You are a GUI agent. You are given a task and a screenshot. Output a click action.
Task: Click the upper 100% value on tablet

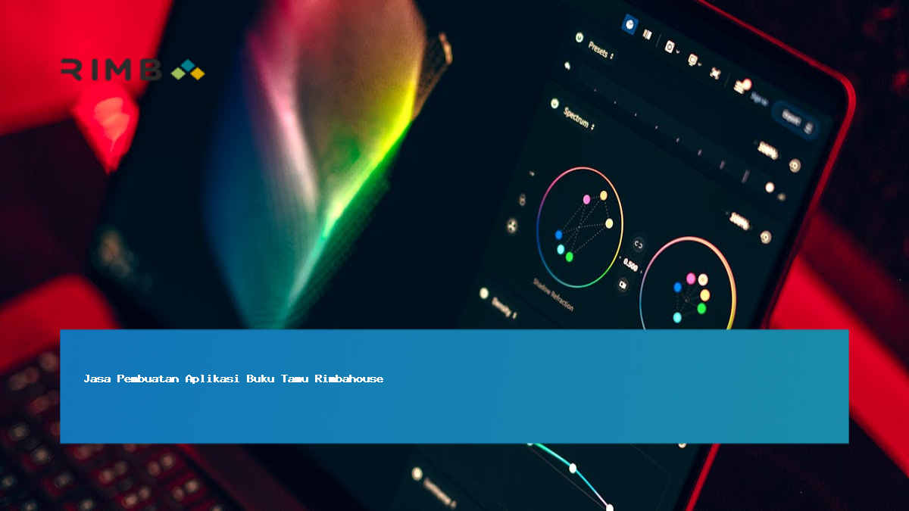coord(767,151)
